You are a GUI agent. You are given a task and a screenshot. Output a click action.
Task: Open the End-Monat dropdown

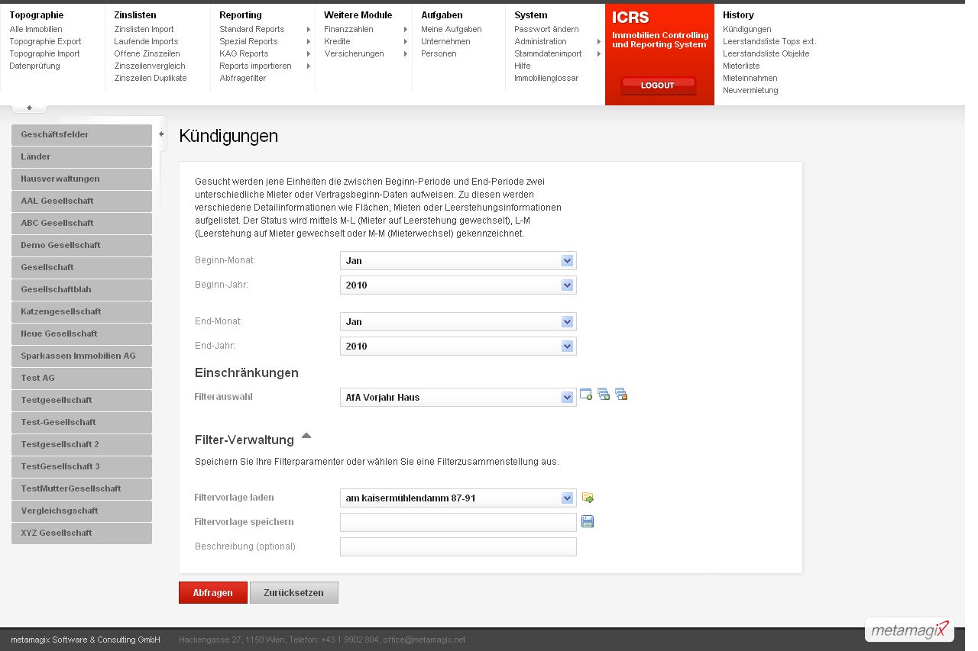tap(458, 321)
